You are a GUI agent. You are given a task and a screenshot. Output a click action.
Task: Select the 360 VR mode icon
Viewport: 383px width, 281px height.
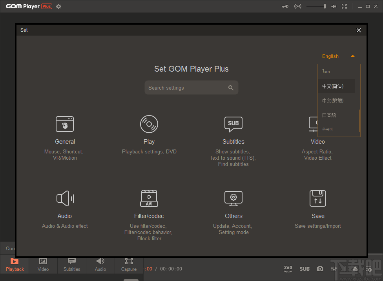288,269
